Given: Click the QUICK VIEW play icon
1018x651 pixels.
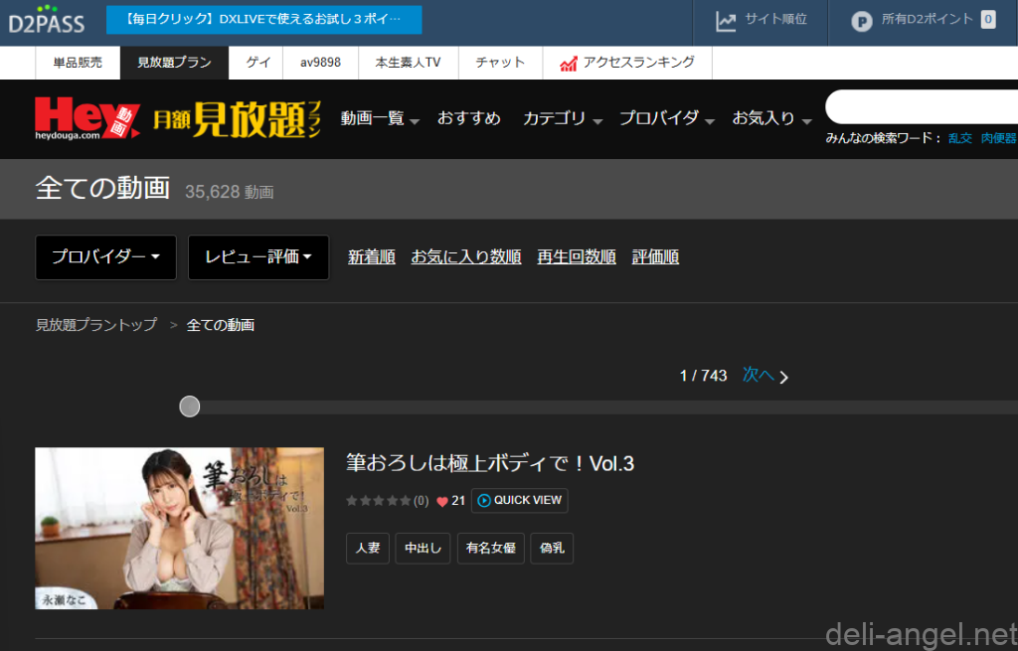Looking at the screenshot, I should click(484, 501).
